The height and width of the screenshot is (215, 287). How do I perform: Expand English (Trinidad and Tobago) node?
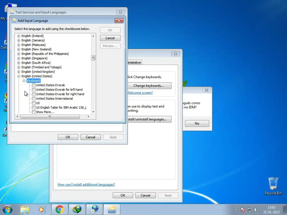coord(19,67)
